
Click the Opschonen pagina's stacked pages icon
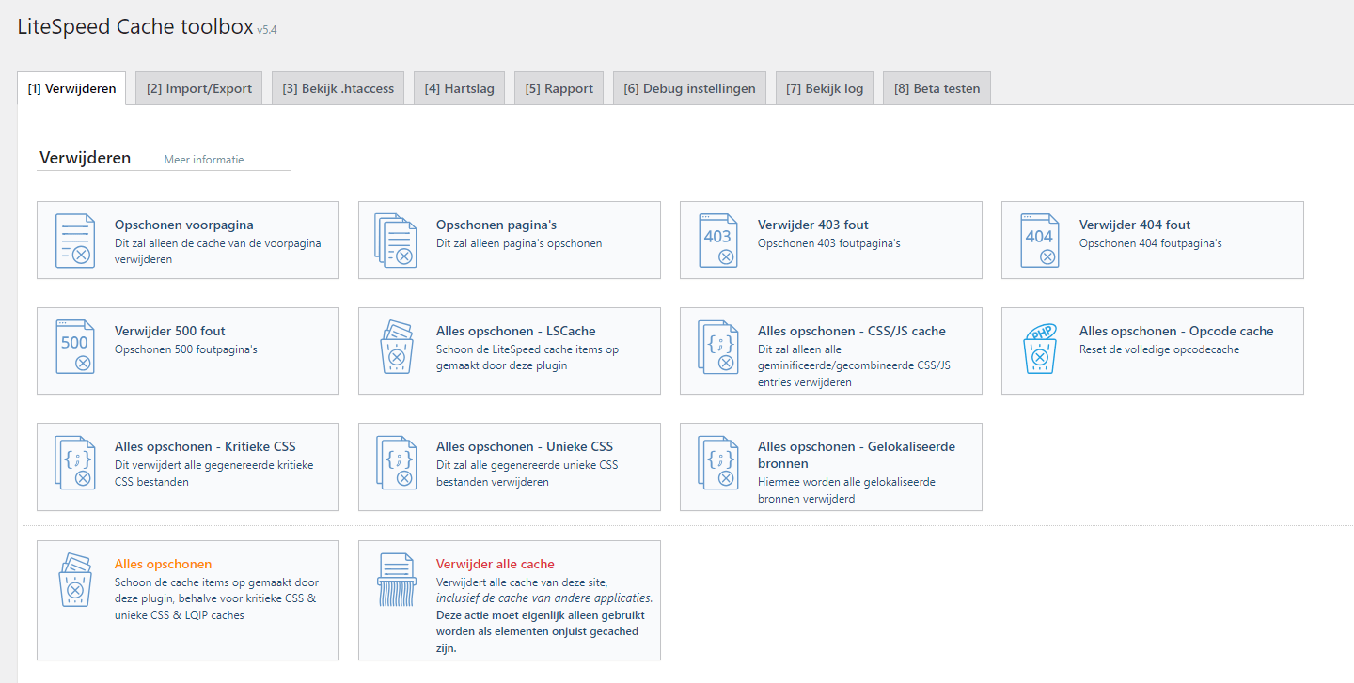pos(397,240)
